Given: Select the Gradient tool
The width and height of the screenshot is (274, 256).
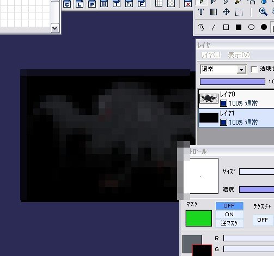Looking at the screenshot, I should coord(214,12).
